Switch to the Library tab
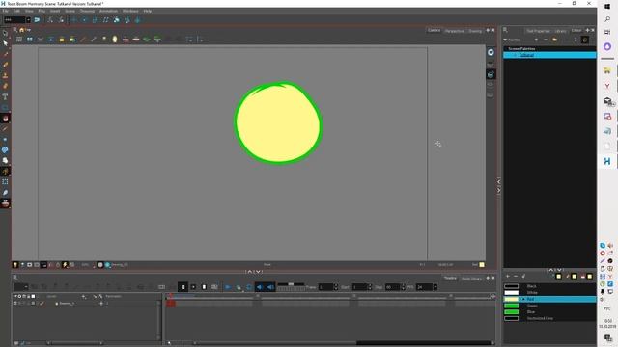Viewport: 618px width, 347px height. [560, 31]
